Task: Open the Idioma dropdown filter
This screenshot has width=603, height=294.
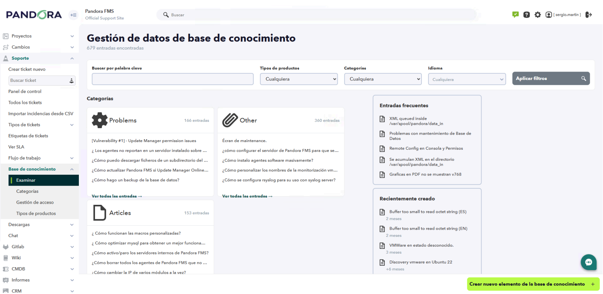Action: point(467,79)
